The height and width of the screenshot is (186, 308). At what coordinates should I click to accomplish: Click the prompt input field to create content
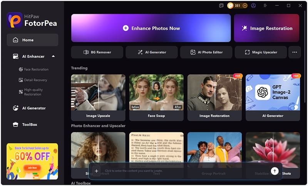tap(185, 171)
